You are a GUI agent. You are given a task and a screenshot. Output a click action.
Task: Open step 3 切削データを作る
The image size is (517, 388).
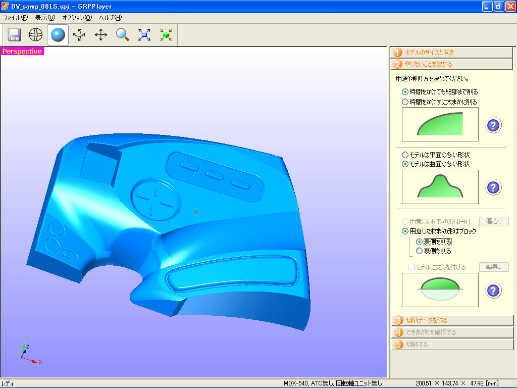452,320
